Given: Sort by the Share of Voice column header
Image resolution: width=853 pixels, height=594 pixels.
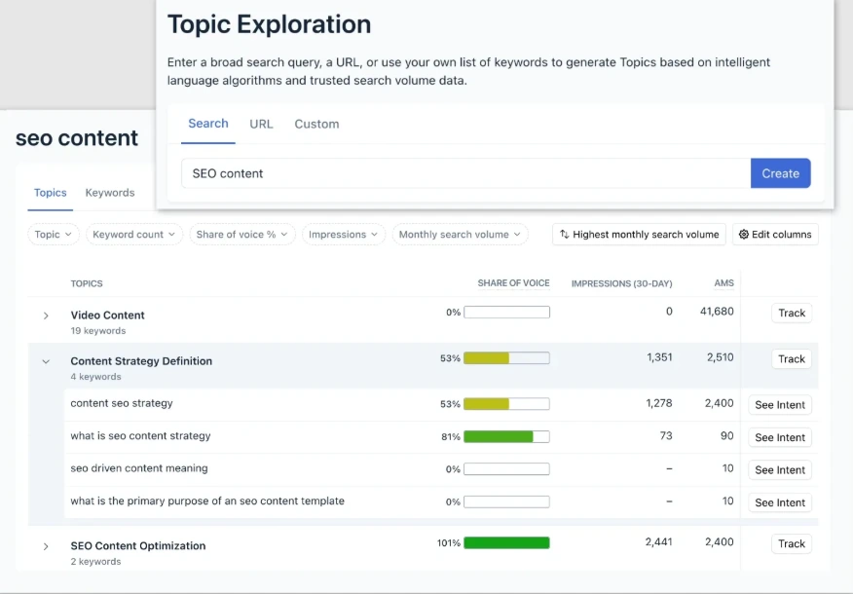Looking at the screenshot, I should (x=513, y=283).
